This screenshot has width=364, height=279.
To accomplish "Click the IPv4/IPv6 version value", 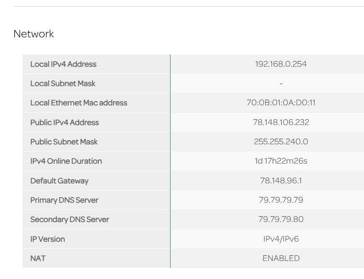I will [x=281, y=239].
